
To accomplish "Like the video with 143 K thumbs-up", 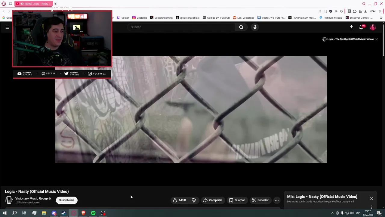I will [180, 200].
